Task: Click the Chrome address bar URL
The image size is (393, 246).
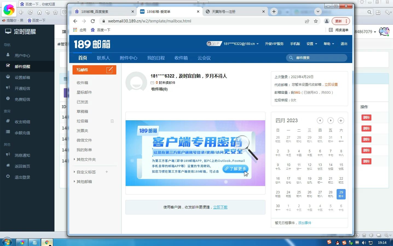Action: coord(149,21)
